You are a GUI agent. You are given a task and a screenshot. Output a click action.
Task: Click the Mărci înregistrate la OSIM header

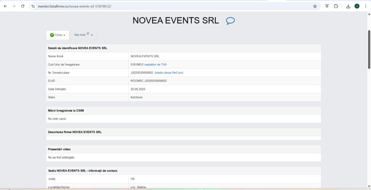[66, 111]
